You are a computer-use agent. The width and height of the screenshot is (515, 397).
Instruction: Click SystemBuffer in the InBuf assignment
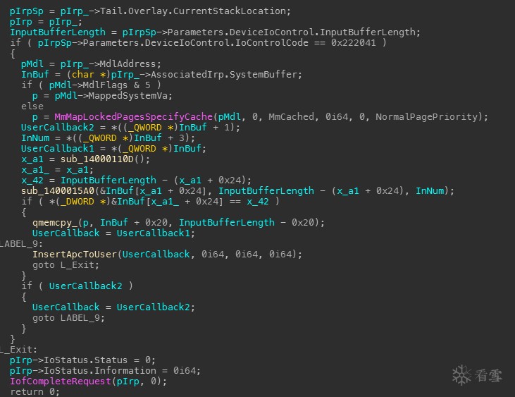pos(263,75)
